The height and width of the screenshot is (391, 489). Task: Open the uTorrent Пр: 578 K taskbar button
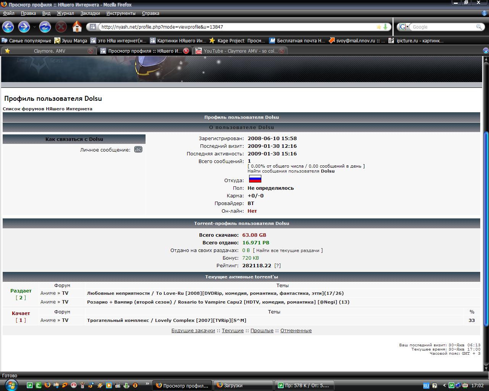coord(304,386)
